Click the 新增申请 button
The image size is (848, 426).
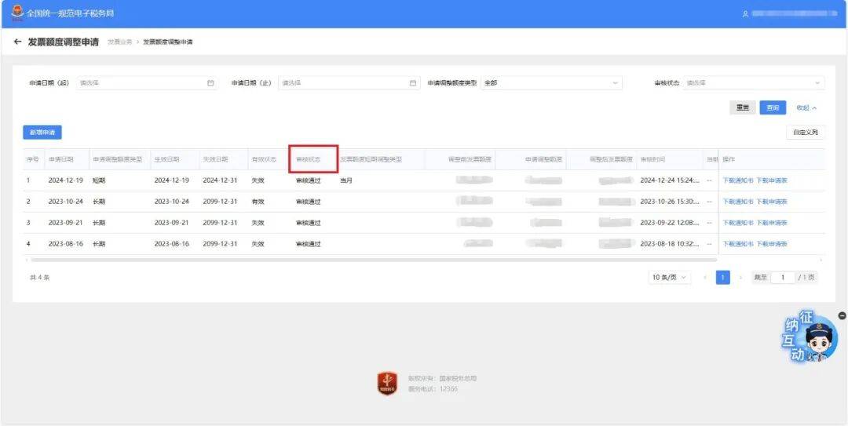tap(42, 133)
